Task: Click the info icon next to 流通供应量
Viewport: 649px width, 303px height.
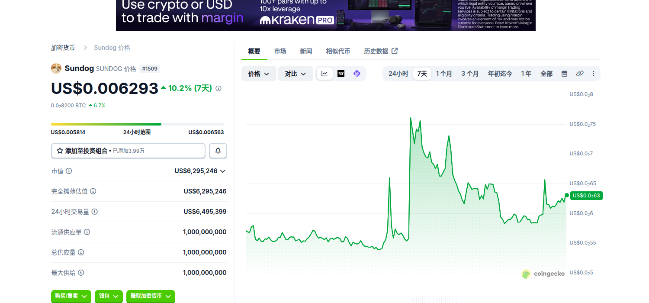Action: click(x=87, y=232)
